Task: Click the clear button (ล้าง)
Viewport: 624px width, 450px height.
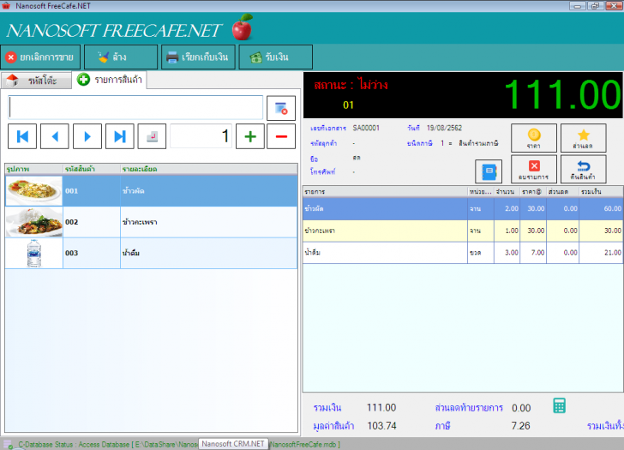Action: point(121,57)
